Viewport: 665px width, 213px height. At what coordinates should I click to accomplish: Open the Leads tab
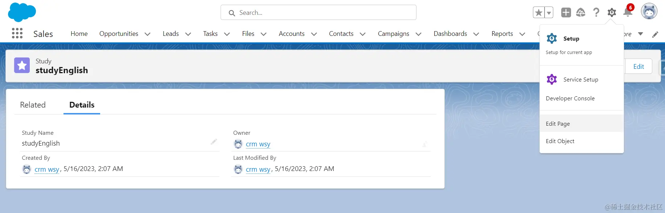171,34
